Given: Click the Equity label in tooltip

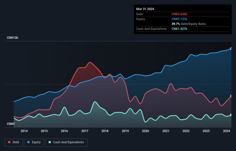Looking at the screenshot, I should (x=141, y=19).
